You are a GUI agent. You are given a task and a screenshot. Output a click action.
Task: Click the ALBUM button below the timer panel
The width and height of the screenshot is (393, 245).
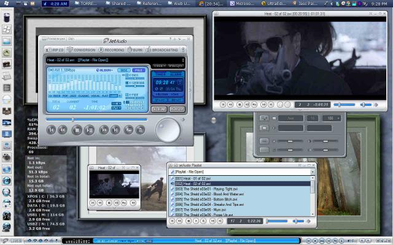tap(159, 109)
